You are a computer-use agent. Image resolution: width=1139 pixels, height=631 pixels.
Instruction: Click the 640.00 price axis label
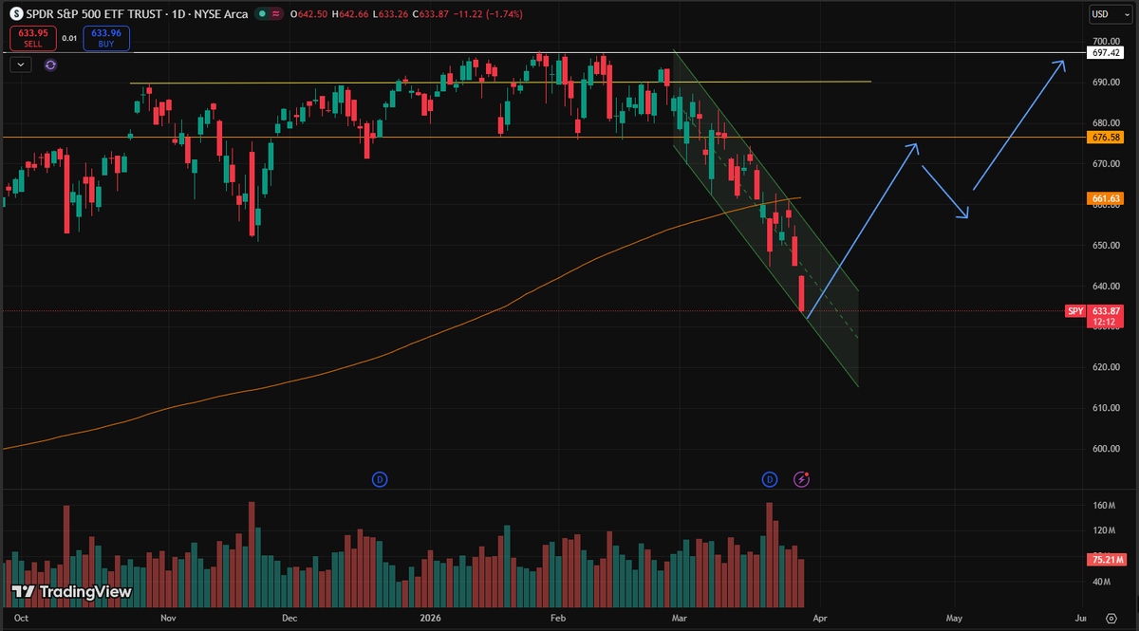click(1107, 287)
